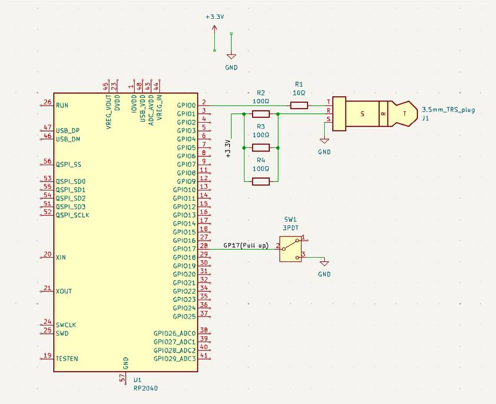Select the USB_DP pin 47 label
The height and width of the screenshot is (404, 496).
[67, 130]
